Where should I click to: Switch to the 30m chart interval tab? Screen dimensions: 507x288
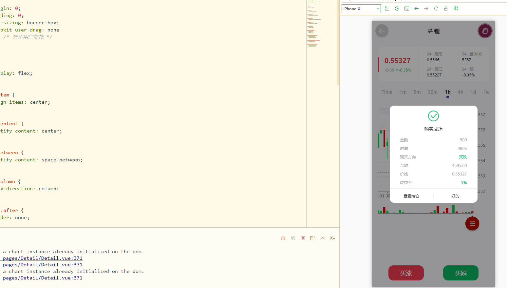coord(432,92)
